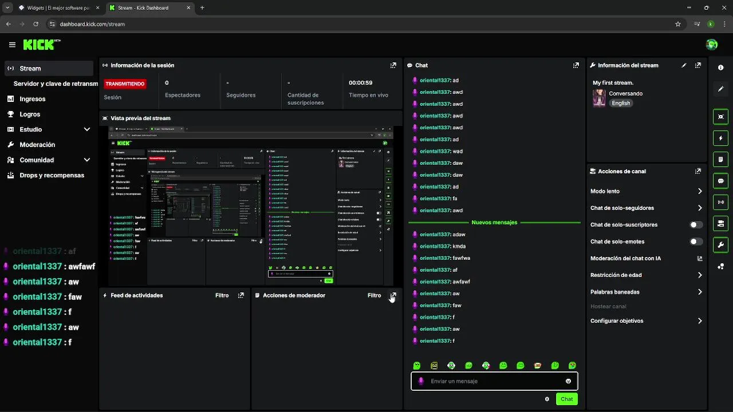Select Stream in the sidebar
733x412 pixels.
(49, 68)
